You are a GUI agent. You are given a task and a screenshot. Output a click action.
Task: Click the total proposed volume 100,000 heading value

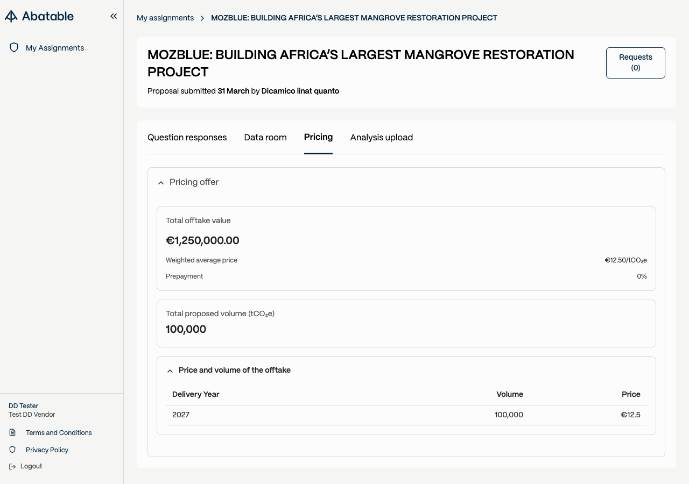(x=186, y=330)
